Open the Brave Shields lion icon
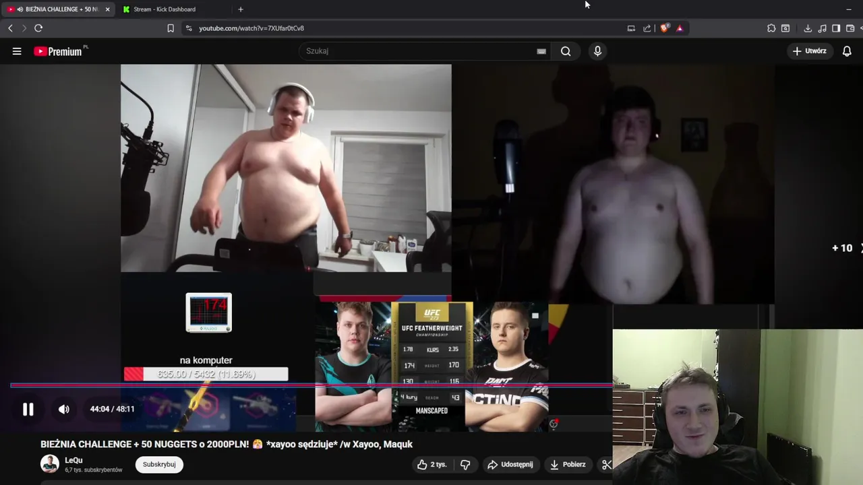The image size is (863, 485). click(665, 28)
